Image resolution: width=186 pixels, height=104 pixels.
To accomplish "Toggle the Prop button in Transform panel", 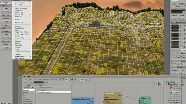I will (x=178, y=57).
